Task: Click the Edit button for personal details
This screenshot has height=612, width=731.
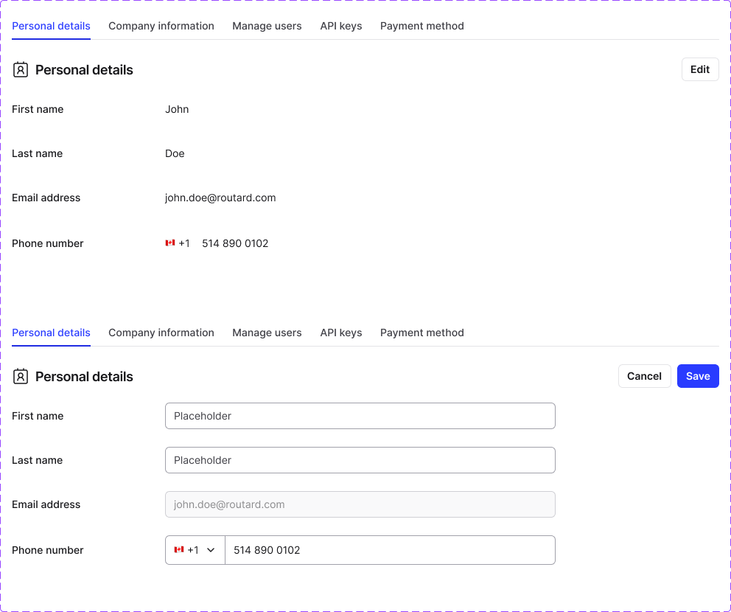Action: [699, 69]
